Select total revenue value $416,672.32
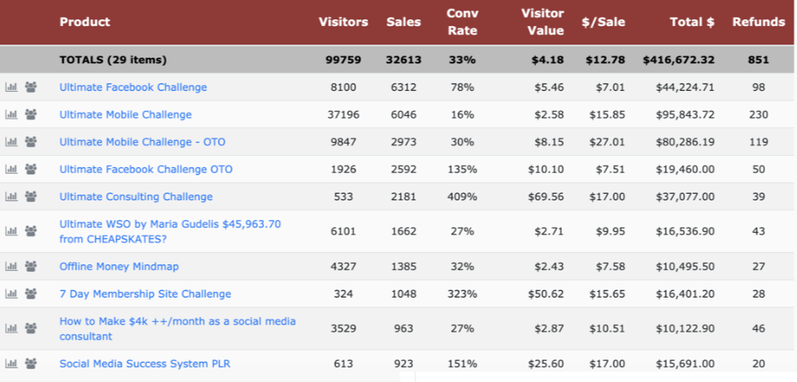797x382 pixels. [x=678, y=60]
